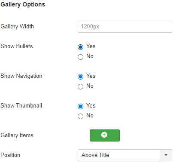Click the Gallery Options heading
This screenshot has height=163, width=173.
23,4
